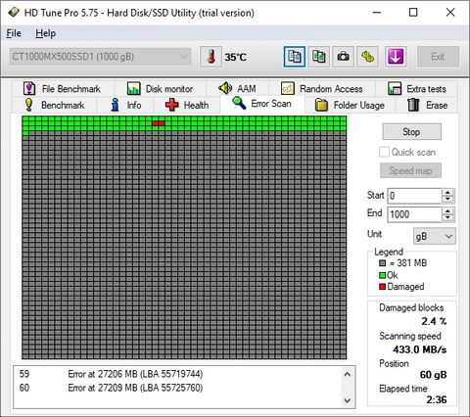Click the Stop button
This screenshot has width=470, height=417.
click(x=411, y=132)
